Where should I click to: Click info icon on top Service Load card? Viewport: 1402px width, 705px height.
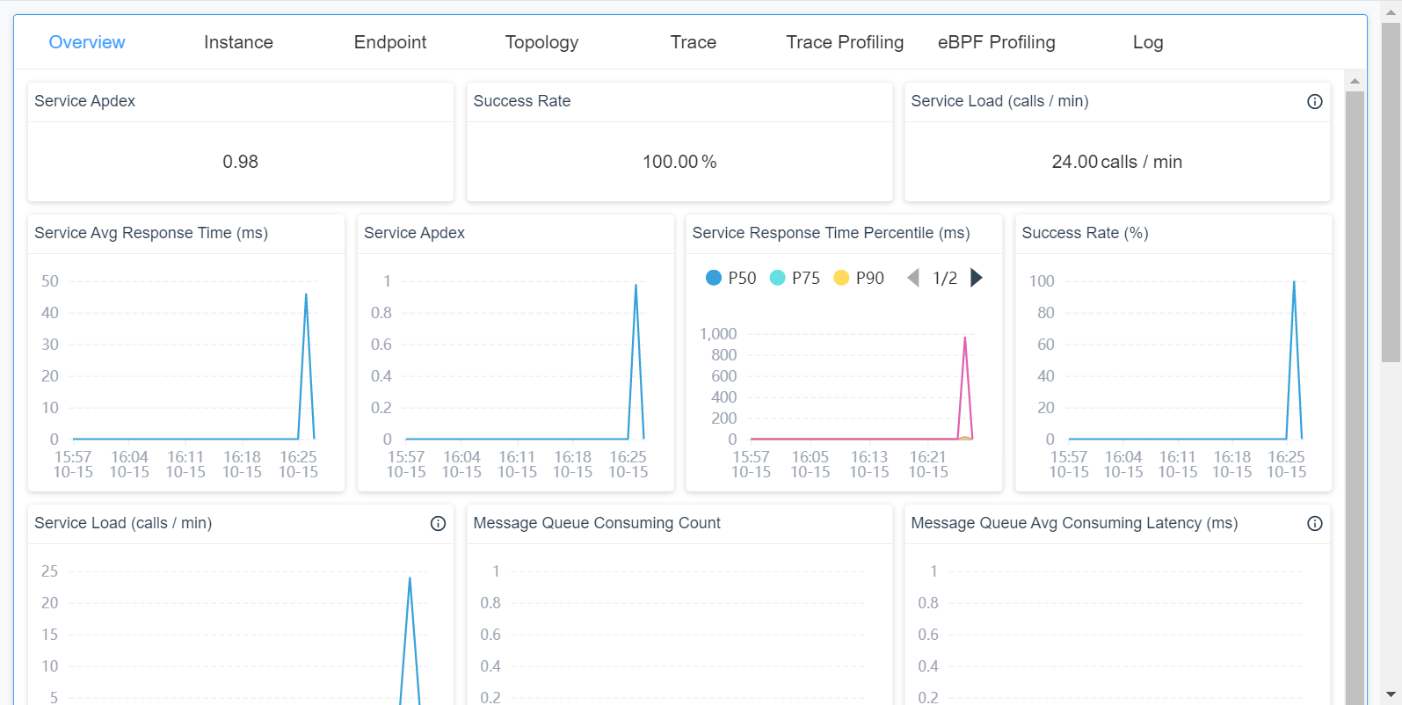click(1315, 101)
